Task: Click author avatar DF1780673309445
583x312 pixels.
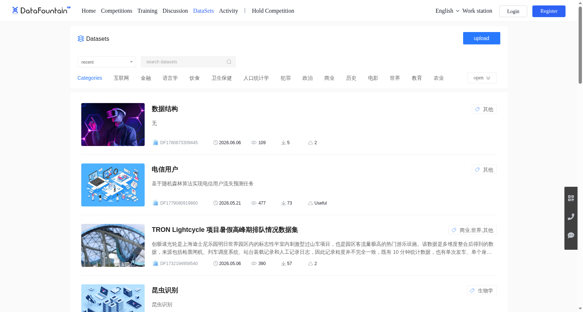Action: (156, 142)
